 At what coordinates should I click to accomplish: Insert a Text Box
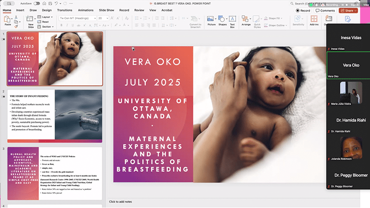click(233, 19)
